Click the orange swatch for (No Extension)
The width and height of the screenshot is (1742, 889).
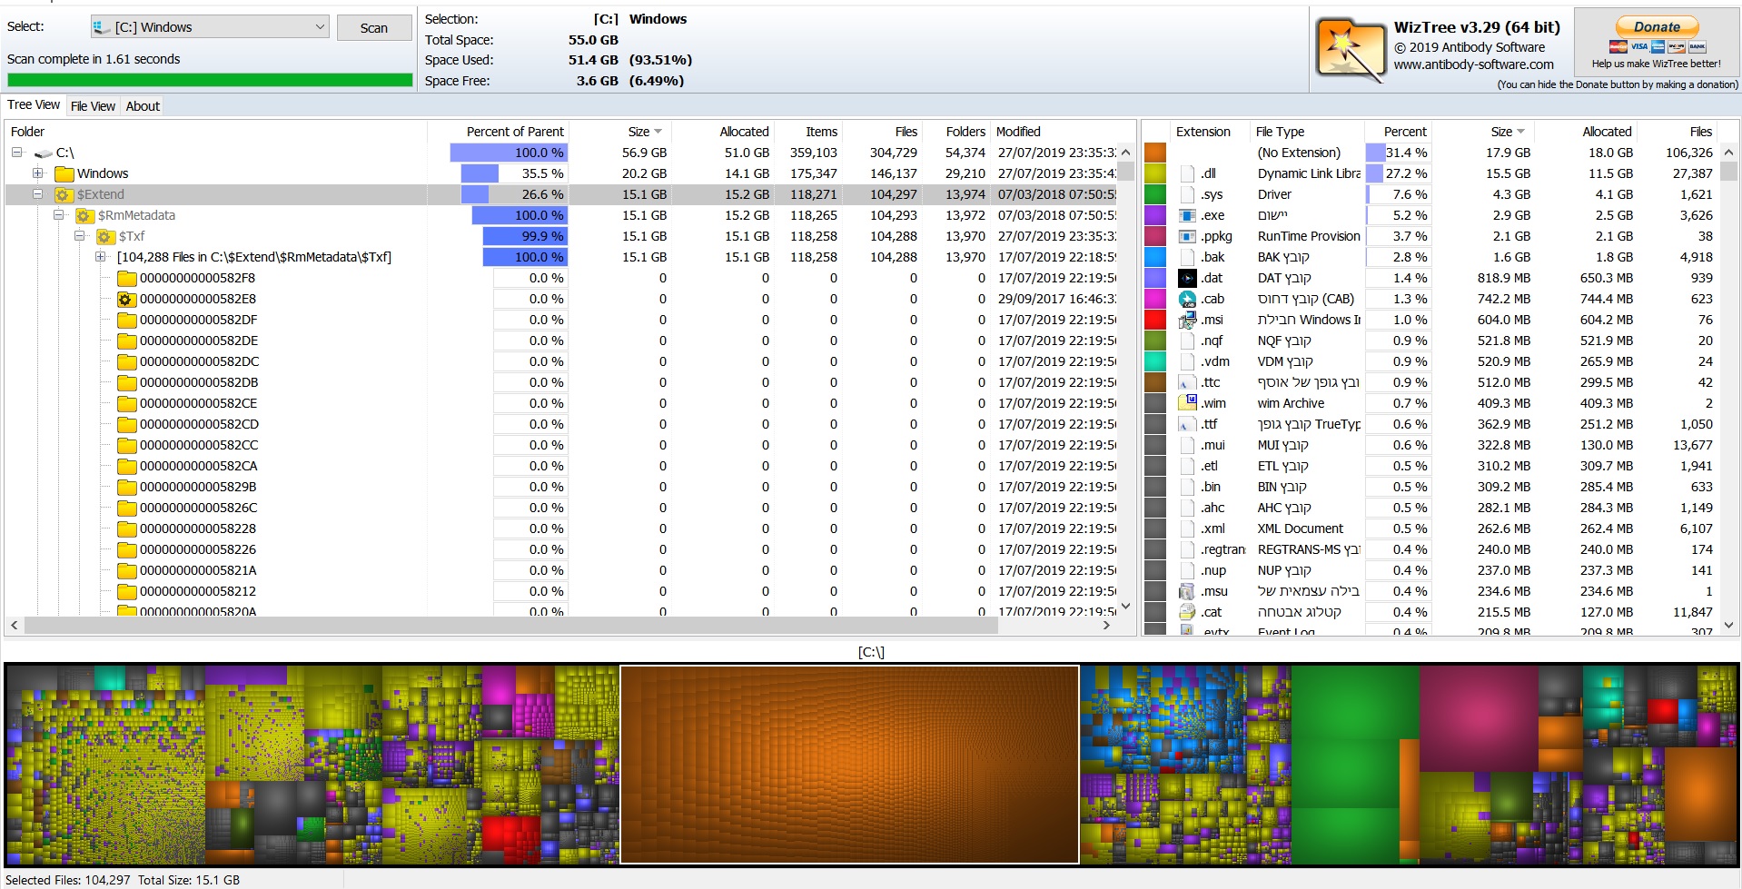tap(1155, 153)
